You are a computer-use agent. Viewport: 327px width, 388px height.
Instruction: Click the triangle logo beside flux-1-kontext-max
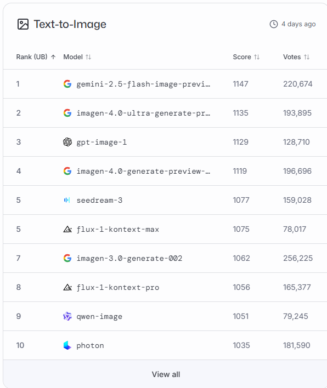(x=67, y=230)
